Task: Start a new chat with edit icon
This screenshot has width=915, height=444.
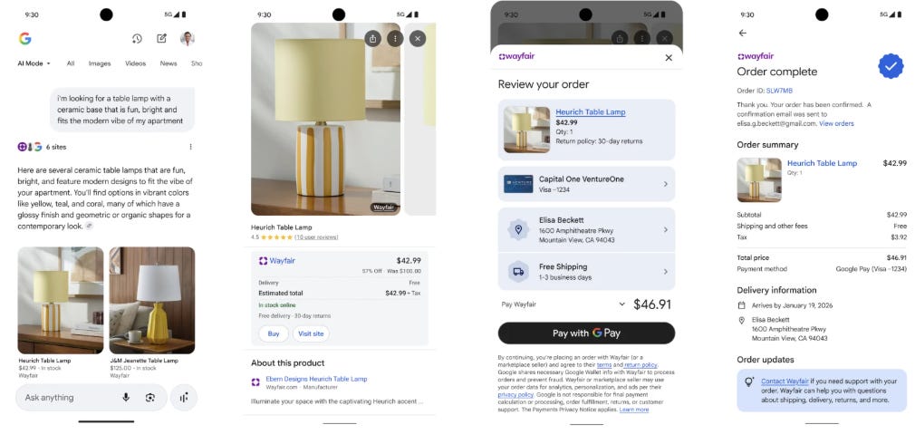Action: [x=161, y=38]
